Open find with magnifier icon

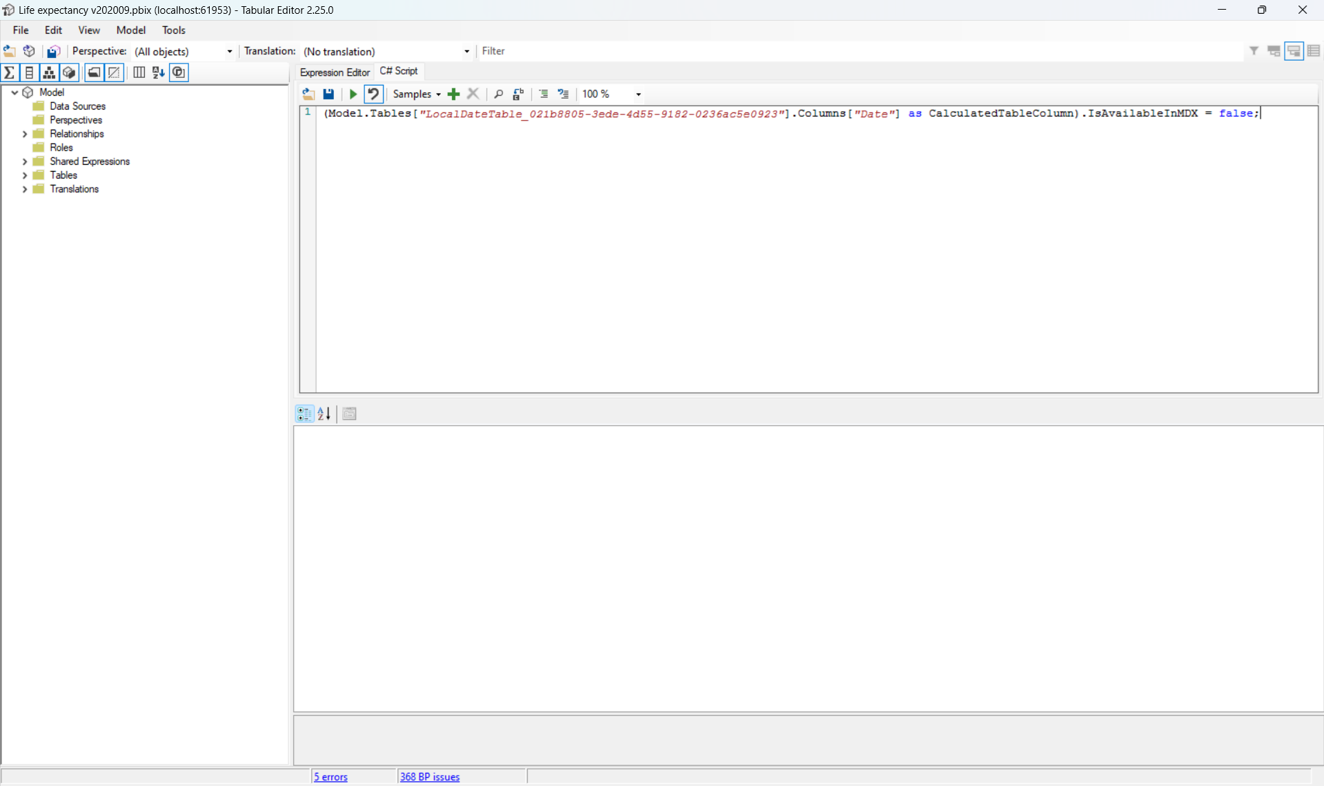click(498, 94)
